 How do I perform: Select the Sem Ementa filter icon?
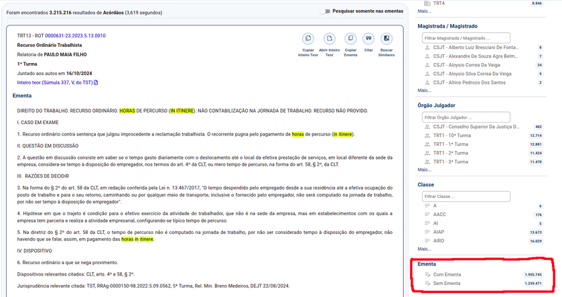[426, 284]
